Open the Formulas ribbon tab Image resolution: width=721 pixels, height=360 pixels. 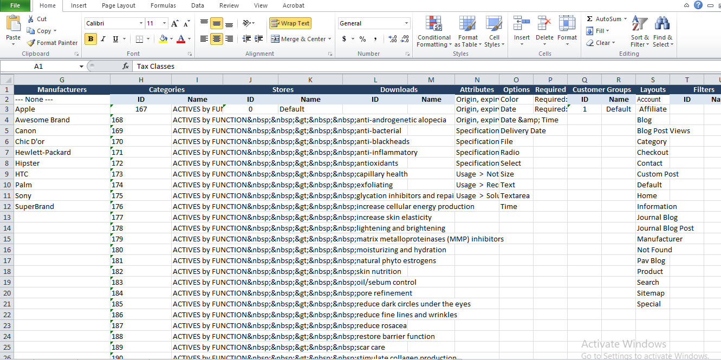tap(163, 5)
